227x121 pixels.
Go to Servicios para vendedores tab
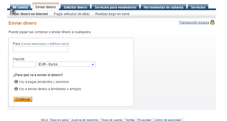[x=115, y=7]
